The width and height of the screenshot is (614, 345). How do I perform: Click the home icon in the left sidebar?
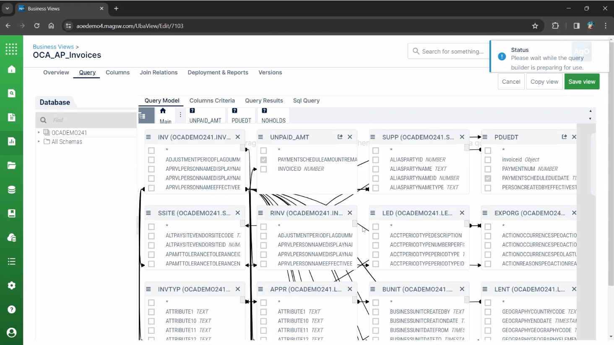[x=11, y=70]
